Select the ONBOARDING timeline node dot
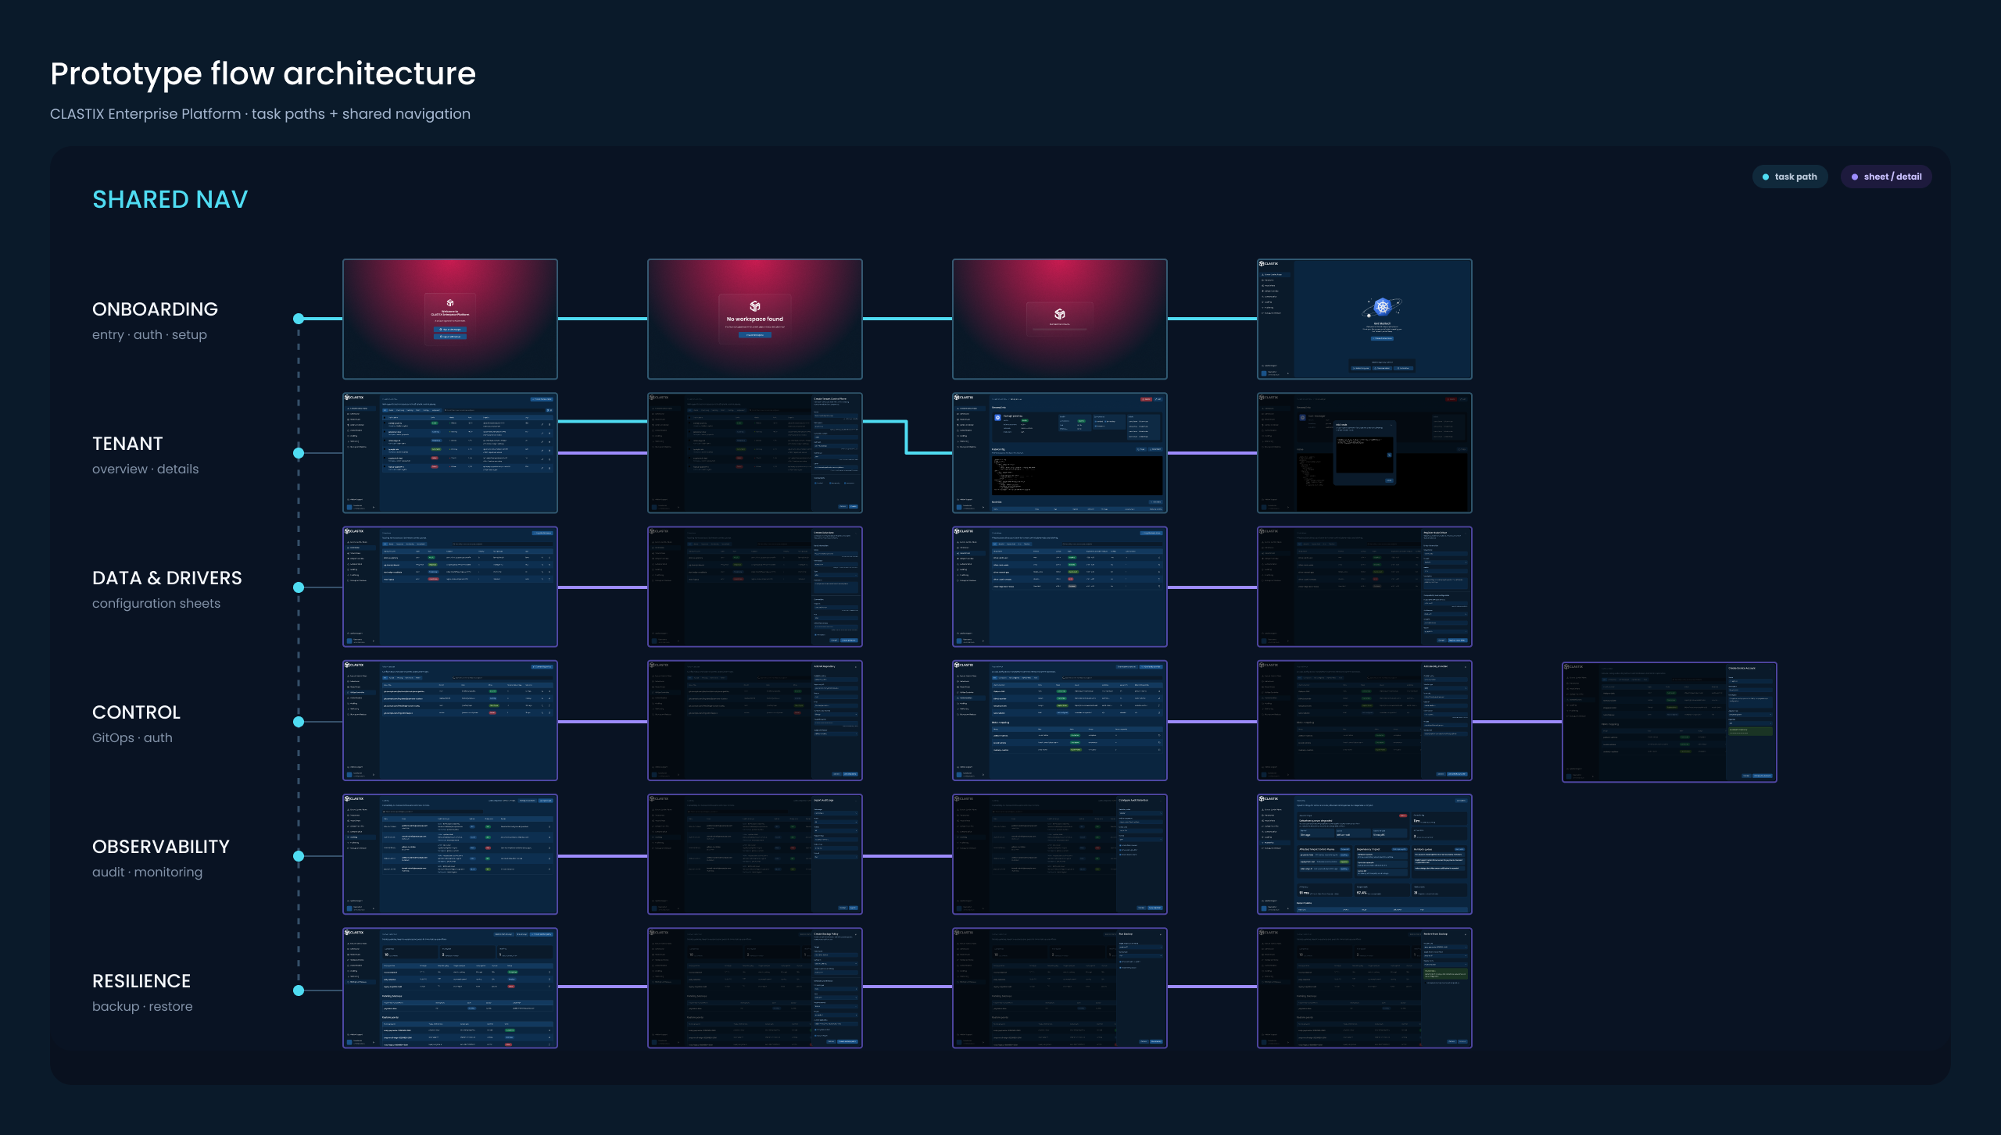 (299, 319)
